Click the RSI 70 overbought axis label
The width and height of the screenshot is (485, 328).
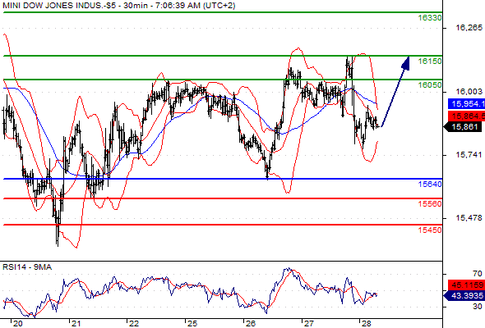pyautogui.click(x=478, y=274)
